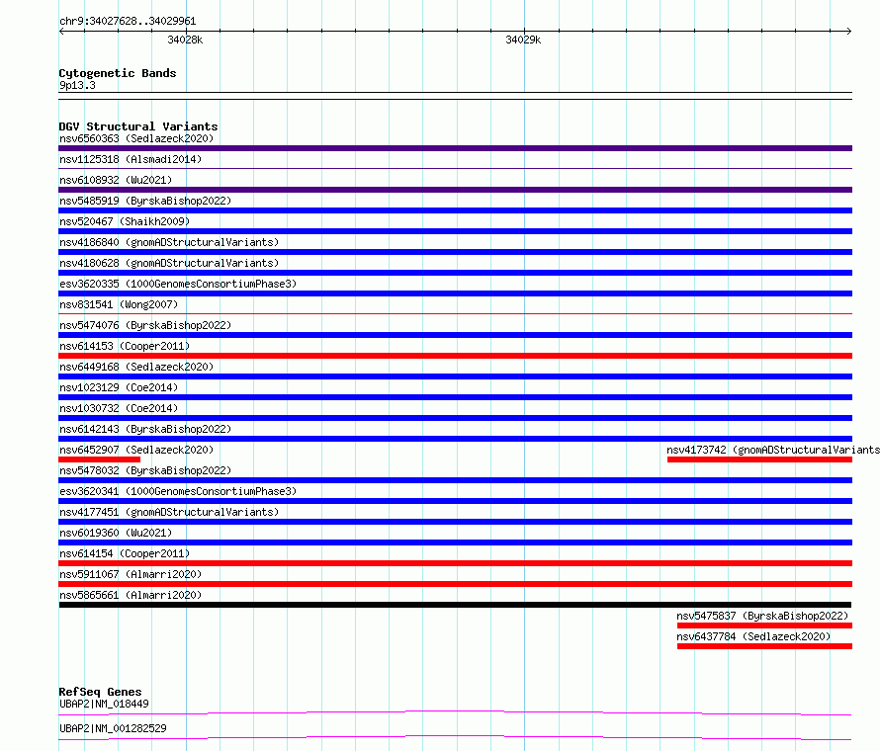
Task: Click the pink UBAP2 NM_001282529 transcript line
Action: coord(455,737)
